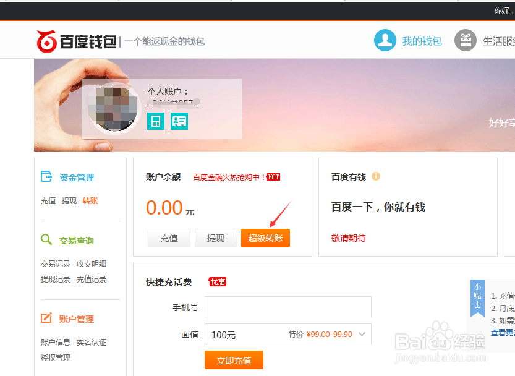
Task: Open 实名认证 in the sidebar
Action: [x=92, y=343]
